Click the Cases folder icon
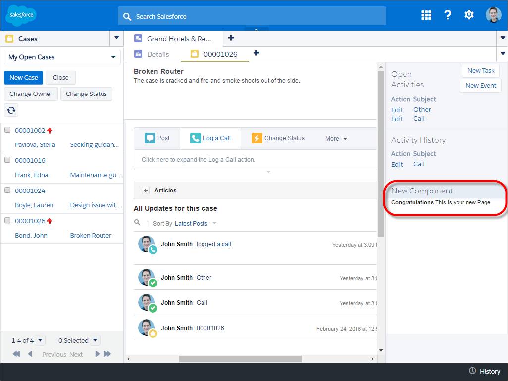The width and height of the screenshot is (508, 381). coord(9,39)
